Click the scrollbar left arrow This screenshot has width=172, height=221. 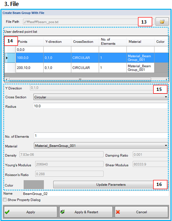coord(6,79)
